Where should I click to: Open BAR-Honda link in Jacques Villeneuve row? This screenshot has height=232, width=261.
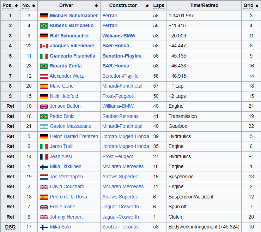click(x=116, y=46)
